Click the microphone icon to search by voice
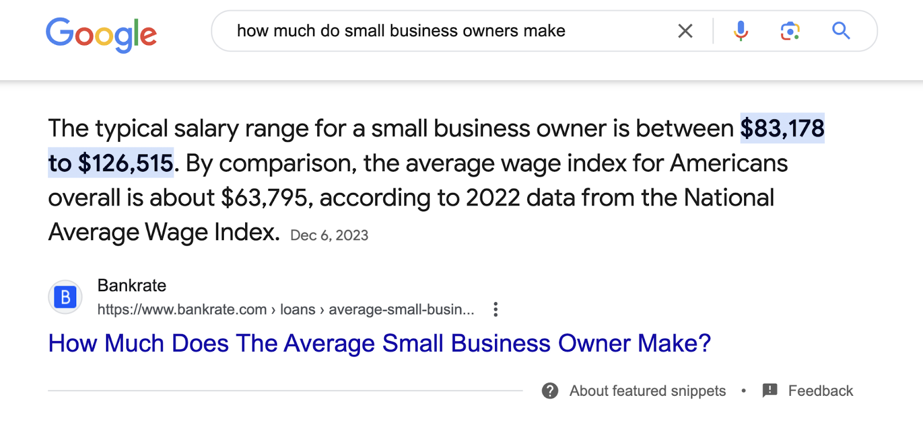 coord(740,31)
